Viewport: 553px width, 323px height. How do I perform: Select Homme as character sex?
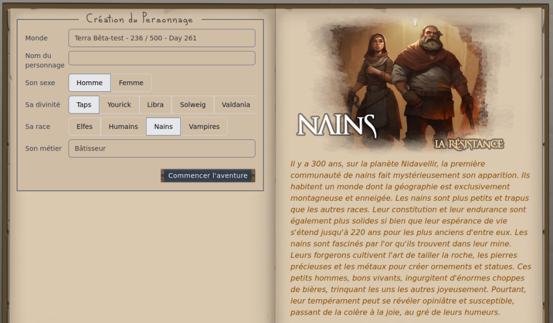(x=90, y=82)
